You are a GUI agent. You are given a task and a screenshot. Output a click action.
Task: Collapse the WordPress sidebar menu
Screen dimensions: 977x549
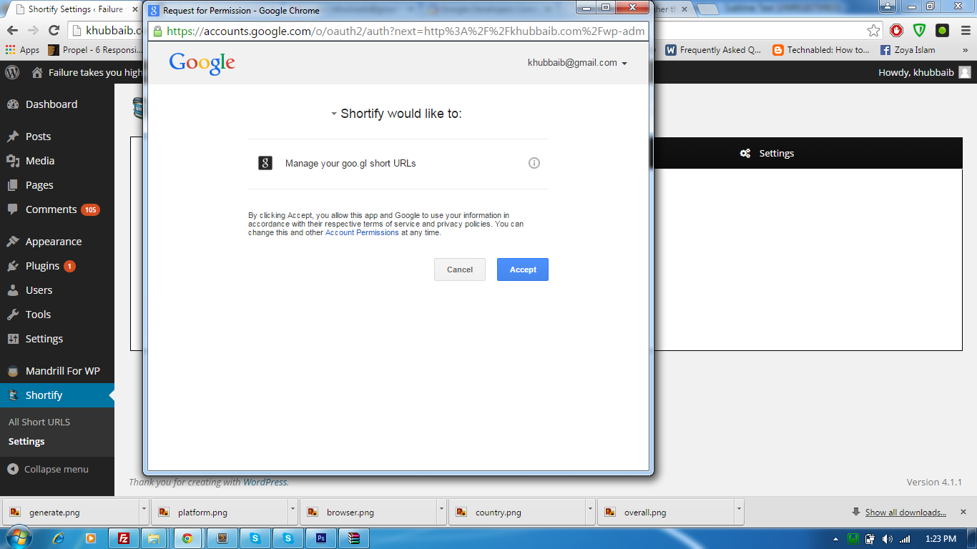pos(48,470)
